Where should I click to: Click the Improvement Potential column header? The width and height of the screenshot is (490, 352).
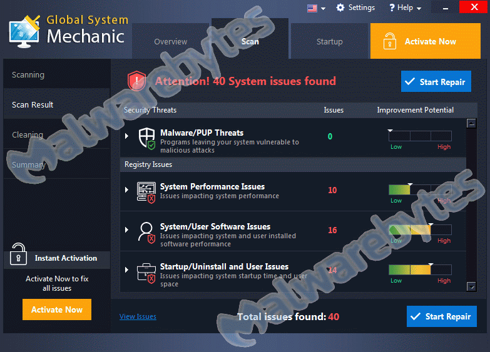[x=415, y=110]
